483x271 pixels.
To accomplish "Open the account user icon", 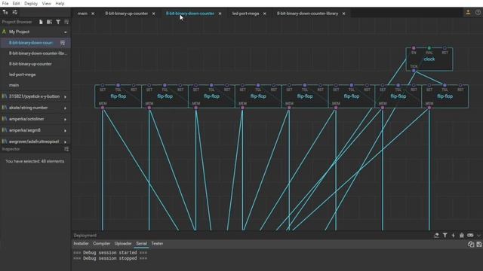I will coord(468,12).
